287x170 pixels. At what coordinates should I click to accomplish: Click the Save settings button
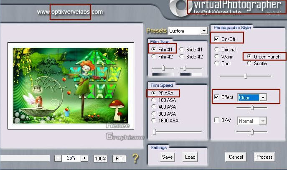click(x=167, y=157)
